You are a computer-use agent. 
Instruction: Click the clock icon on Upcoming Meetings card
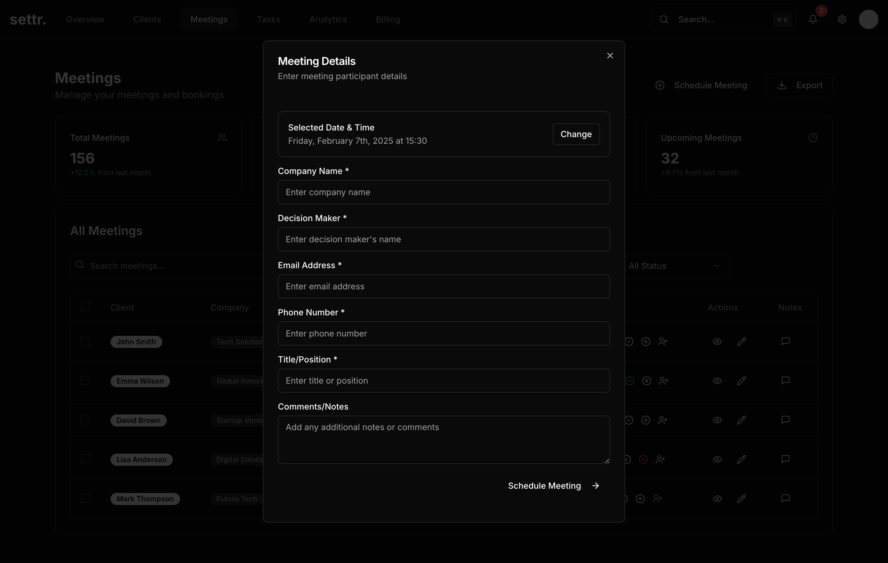coord(813,138)
